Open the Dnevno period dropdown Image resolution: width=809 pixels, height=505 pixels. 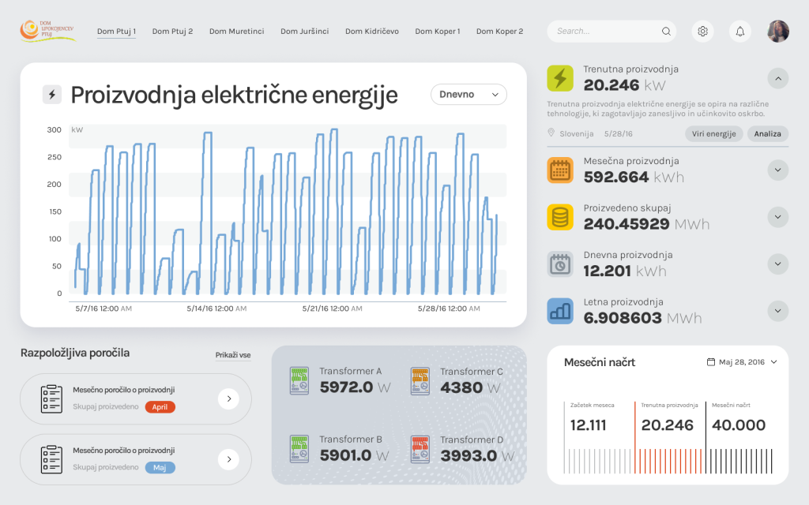click(x=468, y=95)
